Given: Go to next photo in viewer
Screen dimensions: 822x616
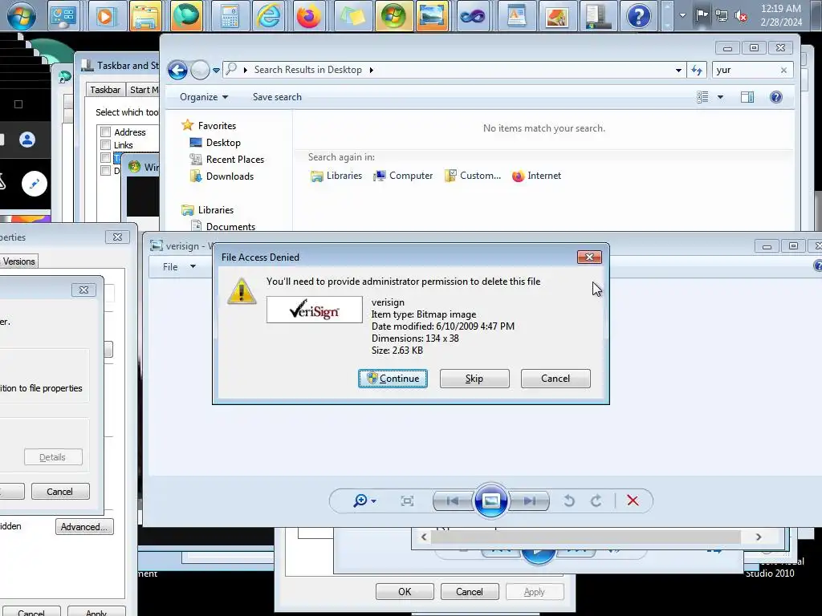Looking at the screenshot, I should point(530,501).
